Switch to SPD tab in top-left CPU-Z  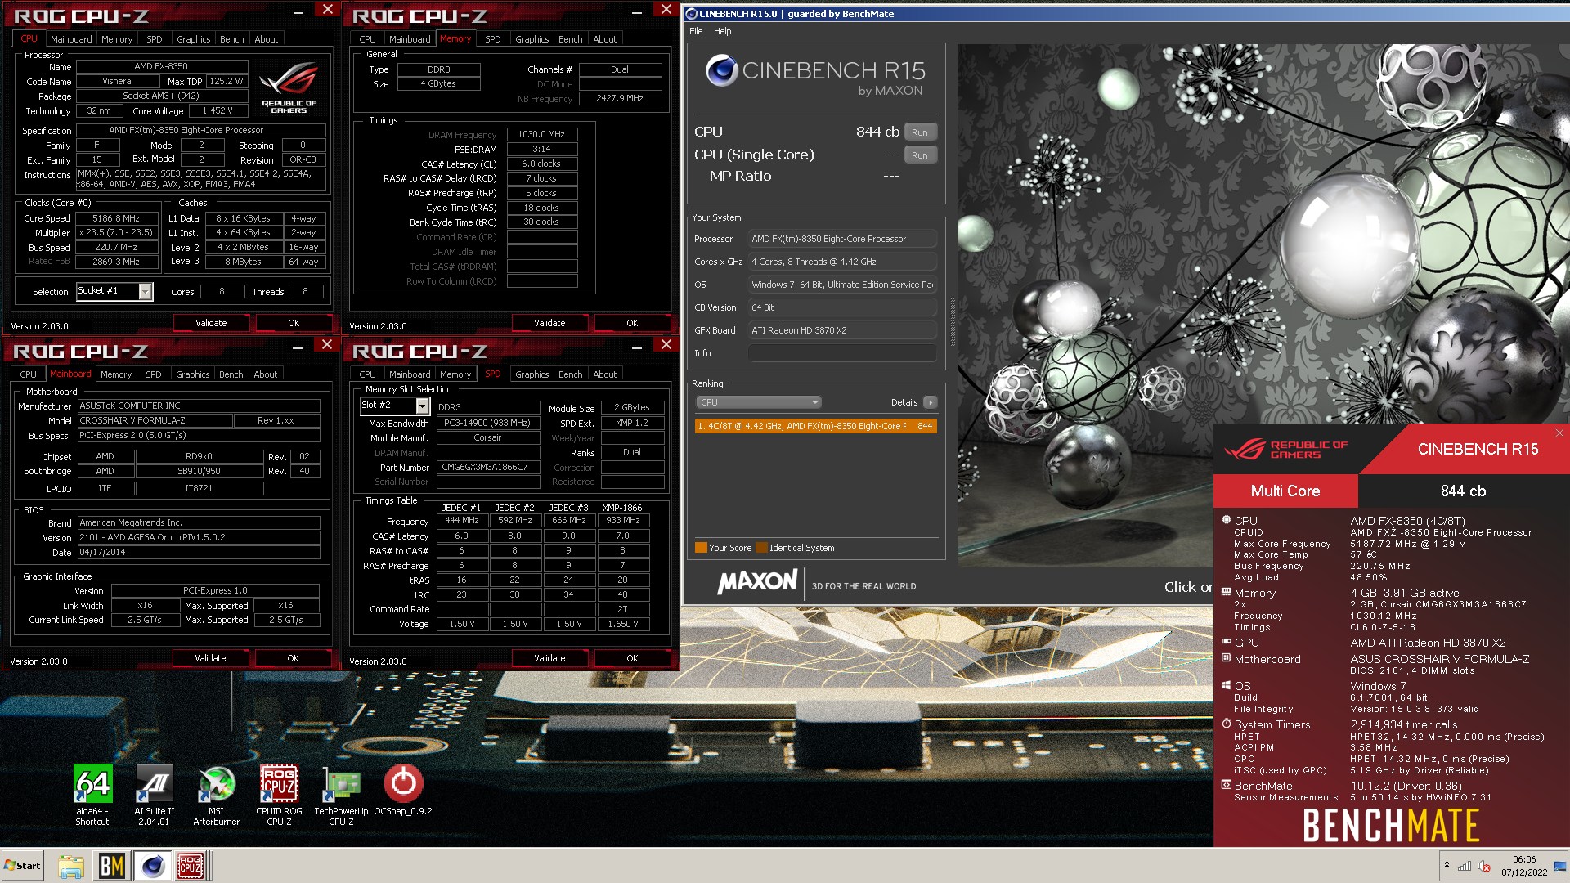pos(155,39)
